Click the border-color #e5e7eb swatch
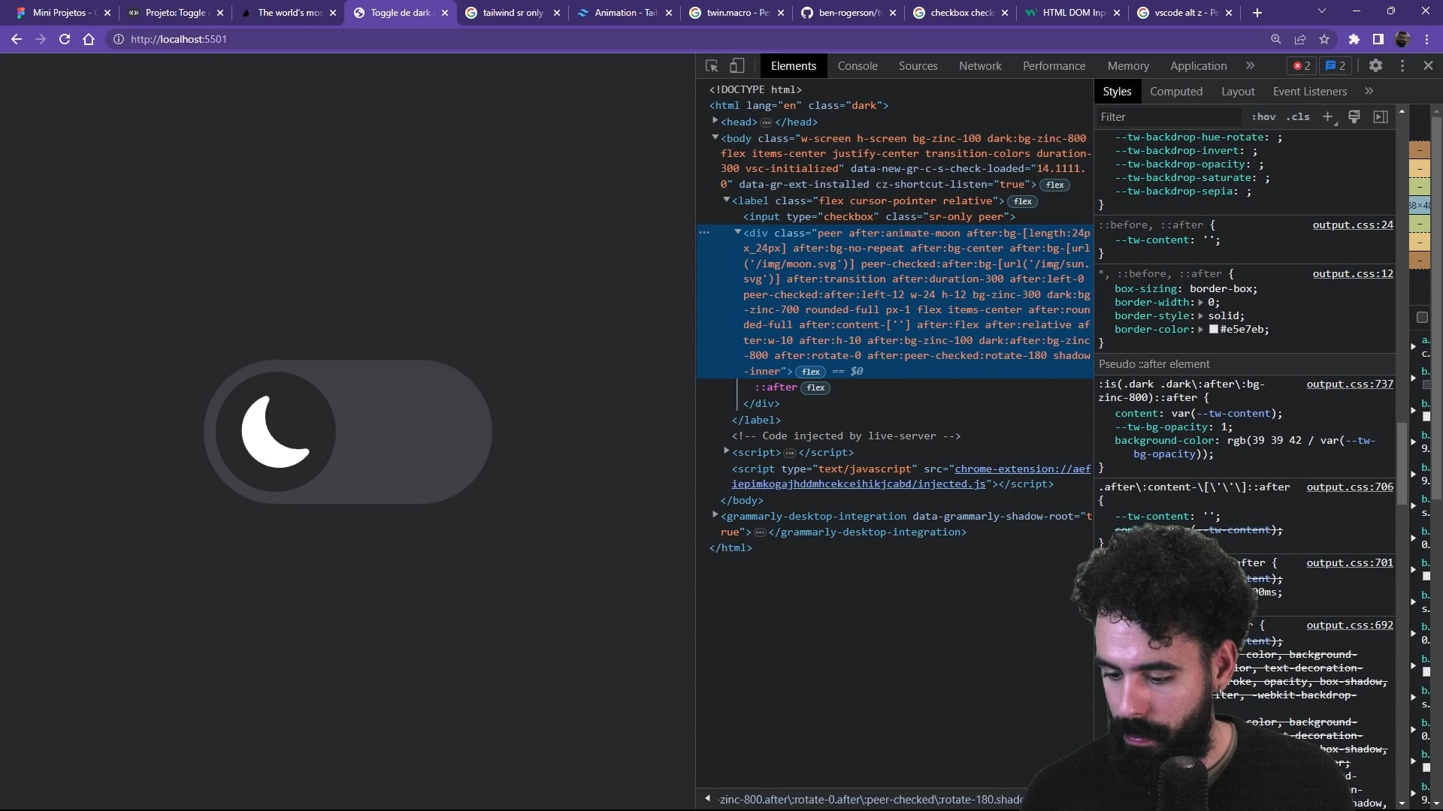The image size is (1443, 811). click(x=1213, y=330)
